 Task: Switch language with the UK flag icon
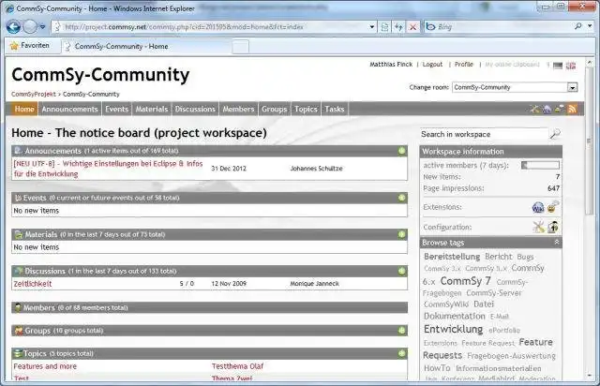[x=571, y=66]
